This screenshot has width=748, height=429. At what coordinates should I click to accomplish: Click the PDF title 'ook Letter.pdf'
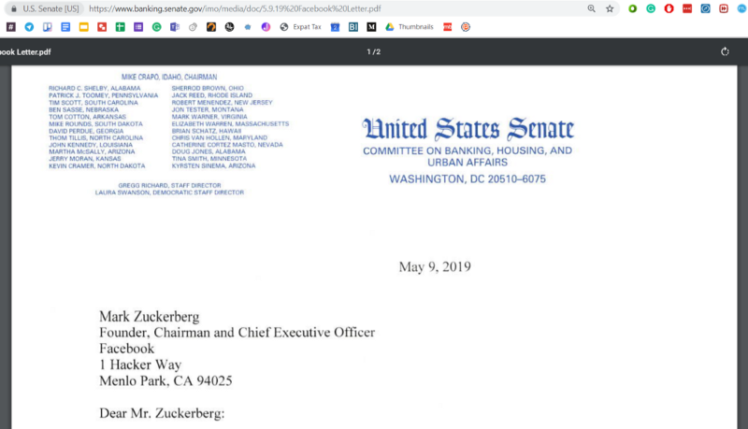(25, 52)
